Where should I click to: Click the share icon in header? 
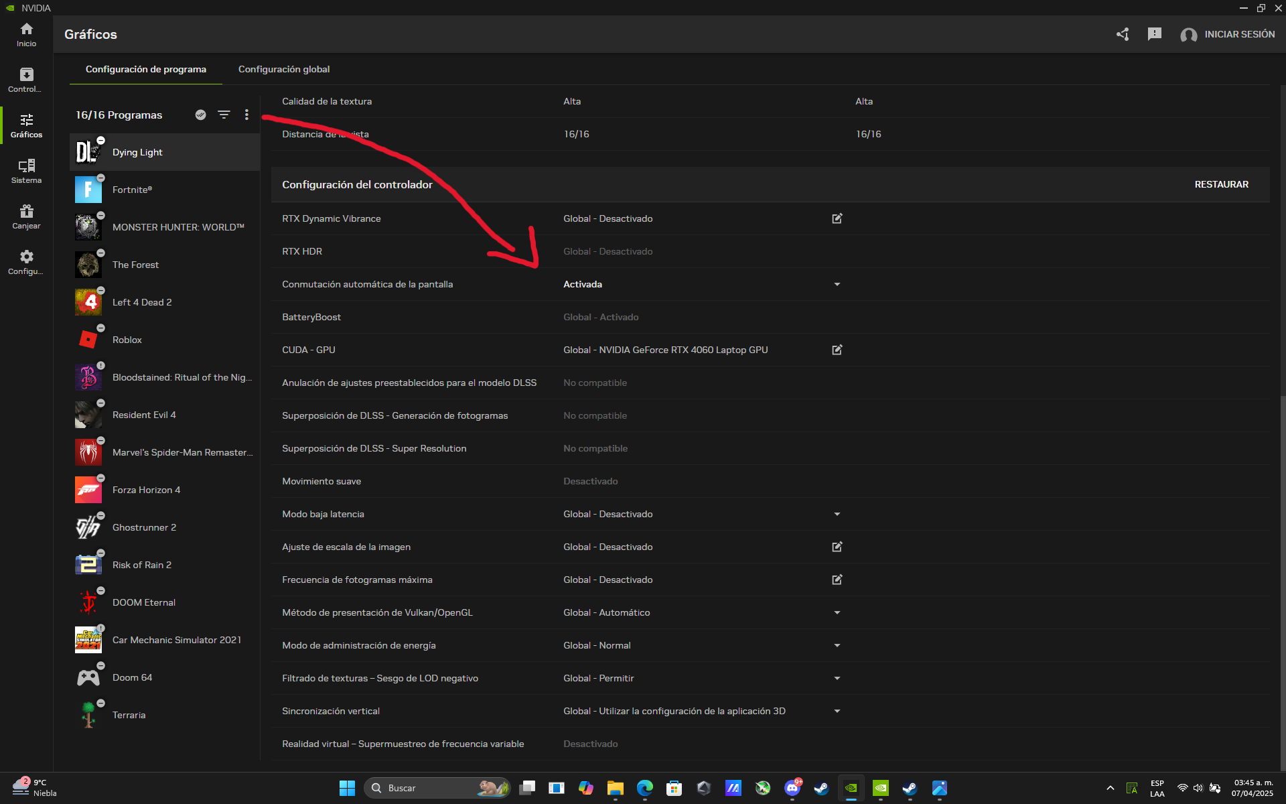[x=1123, y=34]
